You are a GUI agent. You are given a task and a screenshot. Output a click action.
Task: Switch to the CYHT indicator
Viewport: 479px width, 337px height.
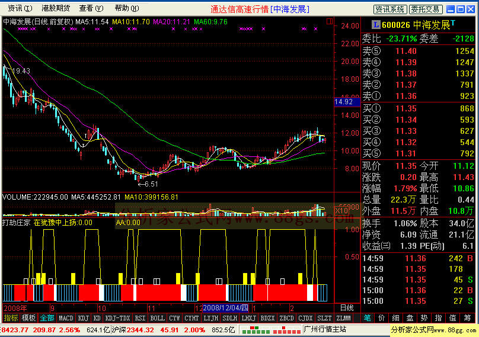(191, 318)
